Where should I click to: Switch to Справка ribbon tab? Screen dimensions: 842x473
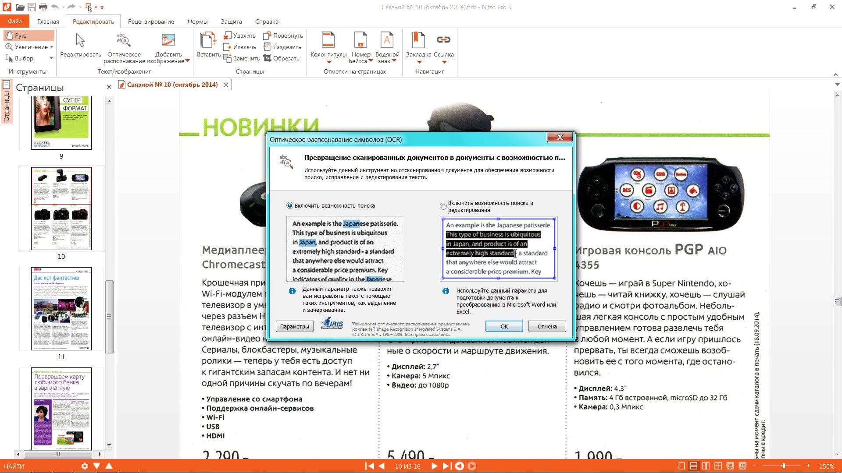pos(267,21)
